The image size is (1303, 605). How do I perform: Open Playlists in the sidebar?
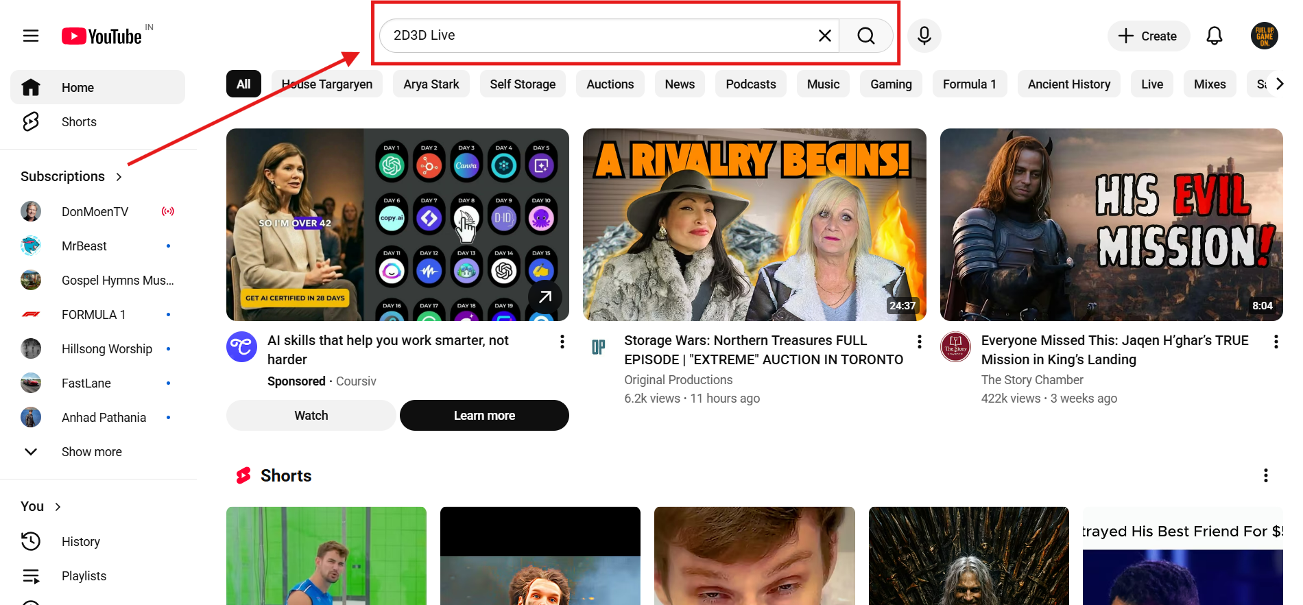pos(97,576)
